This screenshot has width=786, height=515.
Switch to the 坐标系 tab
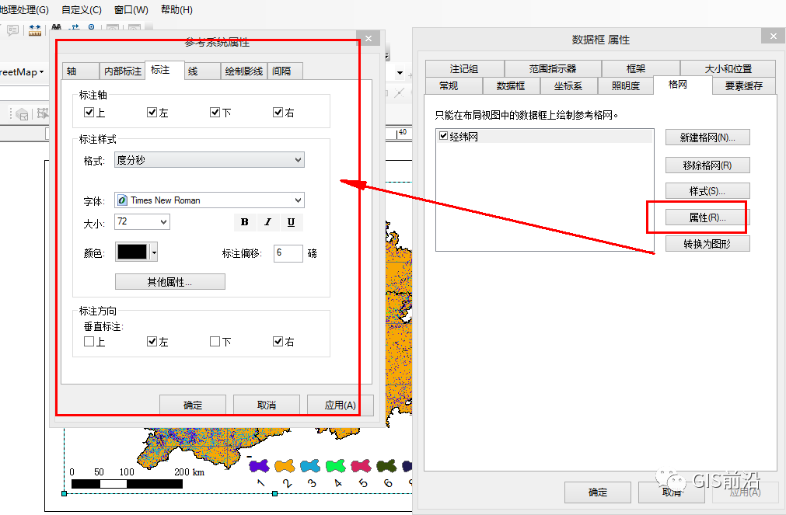pyautogui.click(x=568, y=86)
